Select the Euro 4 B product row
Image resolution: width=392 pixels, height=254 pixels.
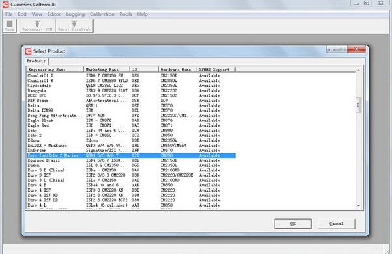point(132,185)
